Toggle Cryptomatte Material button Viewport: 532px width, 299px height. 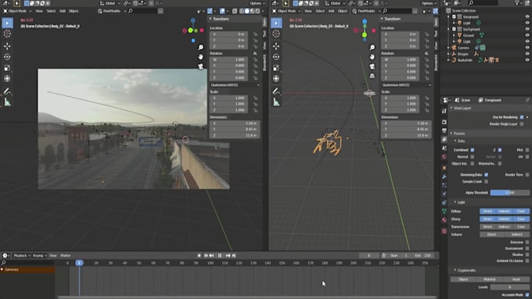coord(490,279)
